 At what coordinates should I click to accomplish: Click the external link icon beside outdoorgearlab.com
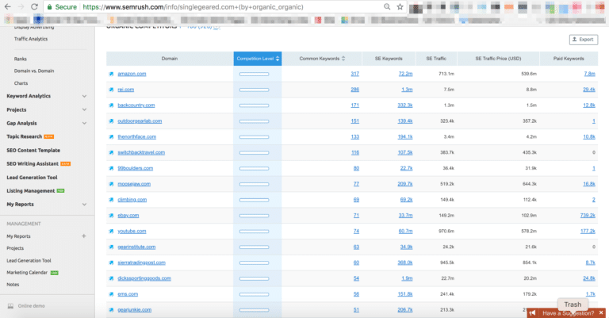tap(111, 121)
